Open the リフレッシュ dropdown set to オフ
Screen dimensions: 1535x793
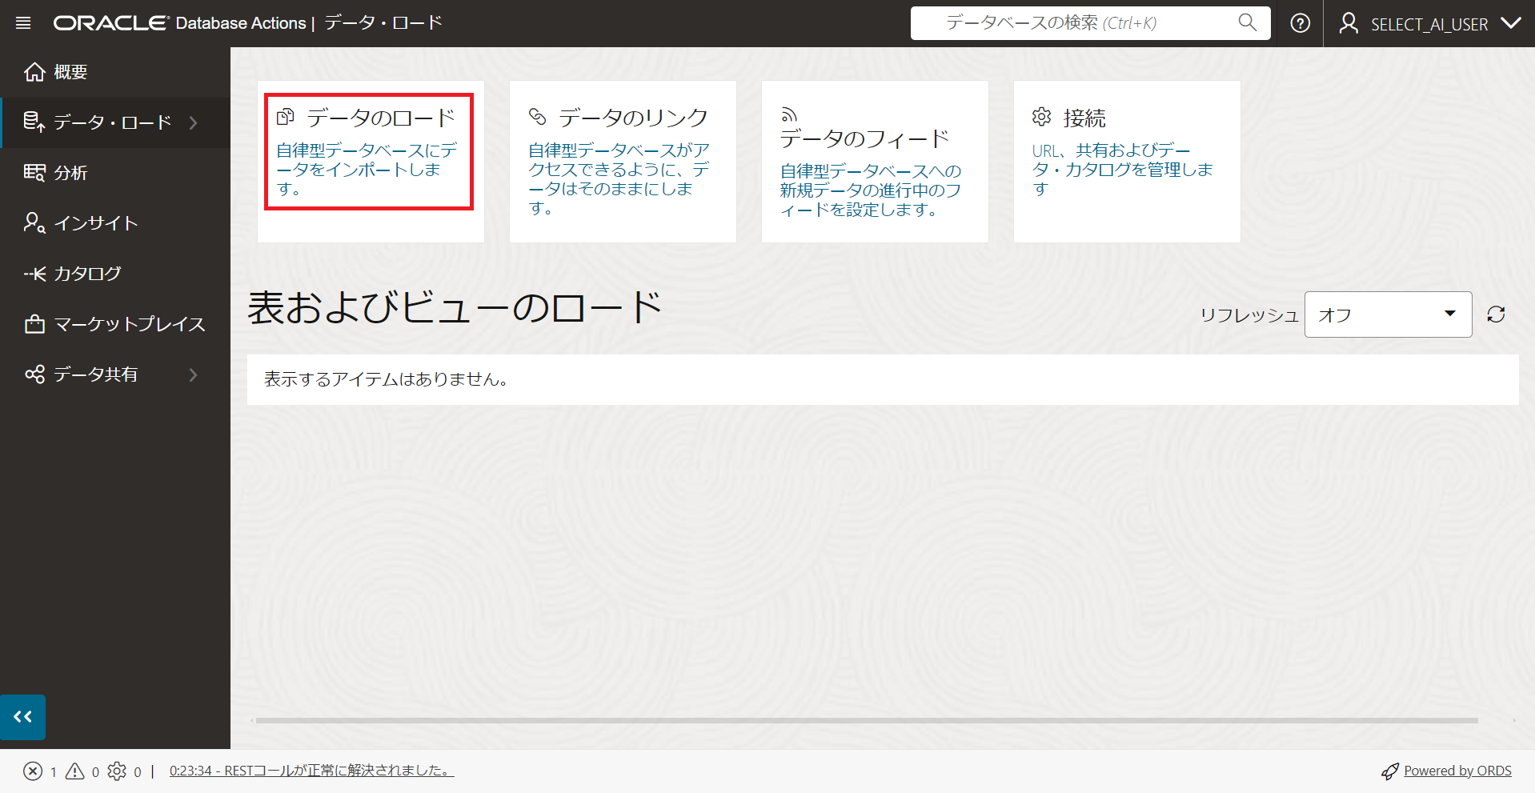pyautogui.click(x=1387, y=314)
